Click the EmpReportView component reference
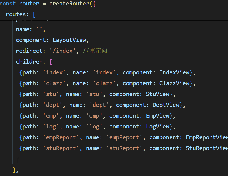 point(206,137)
